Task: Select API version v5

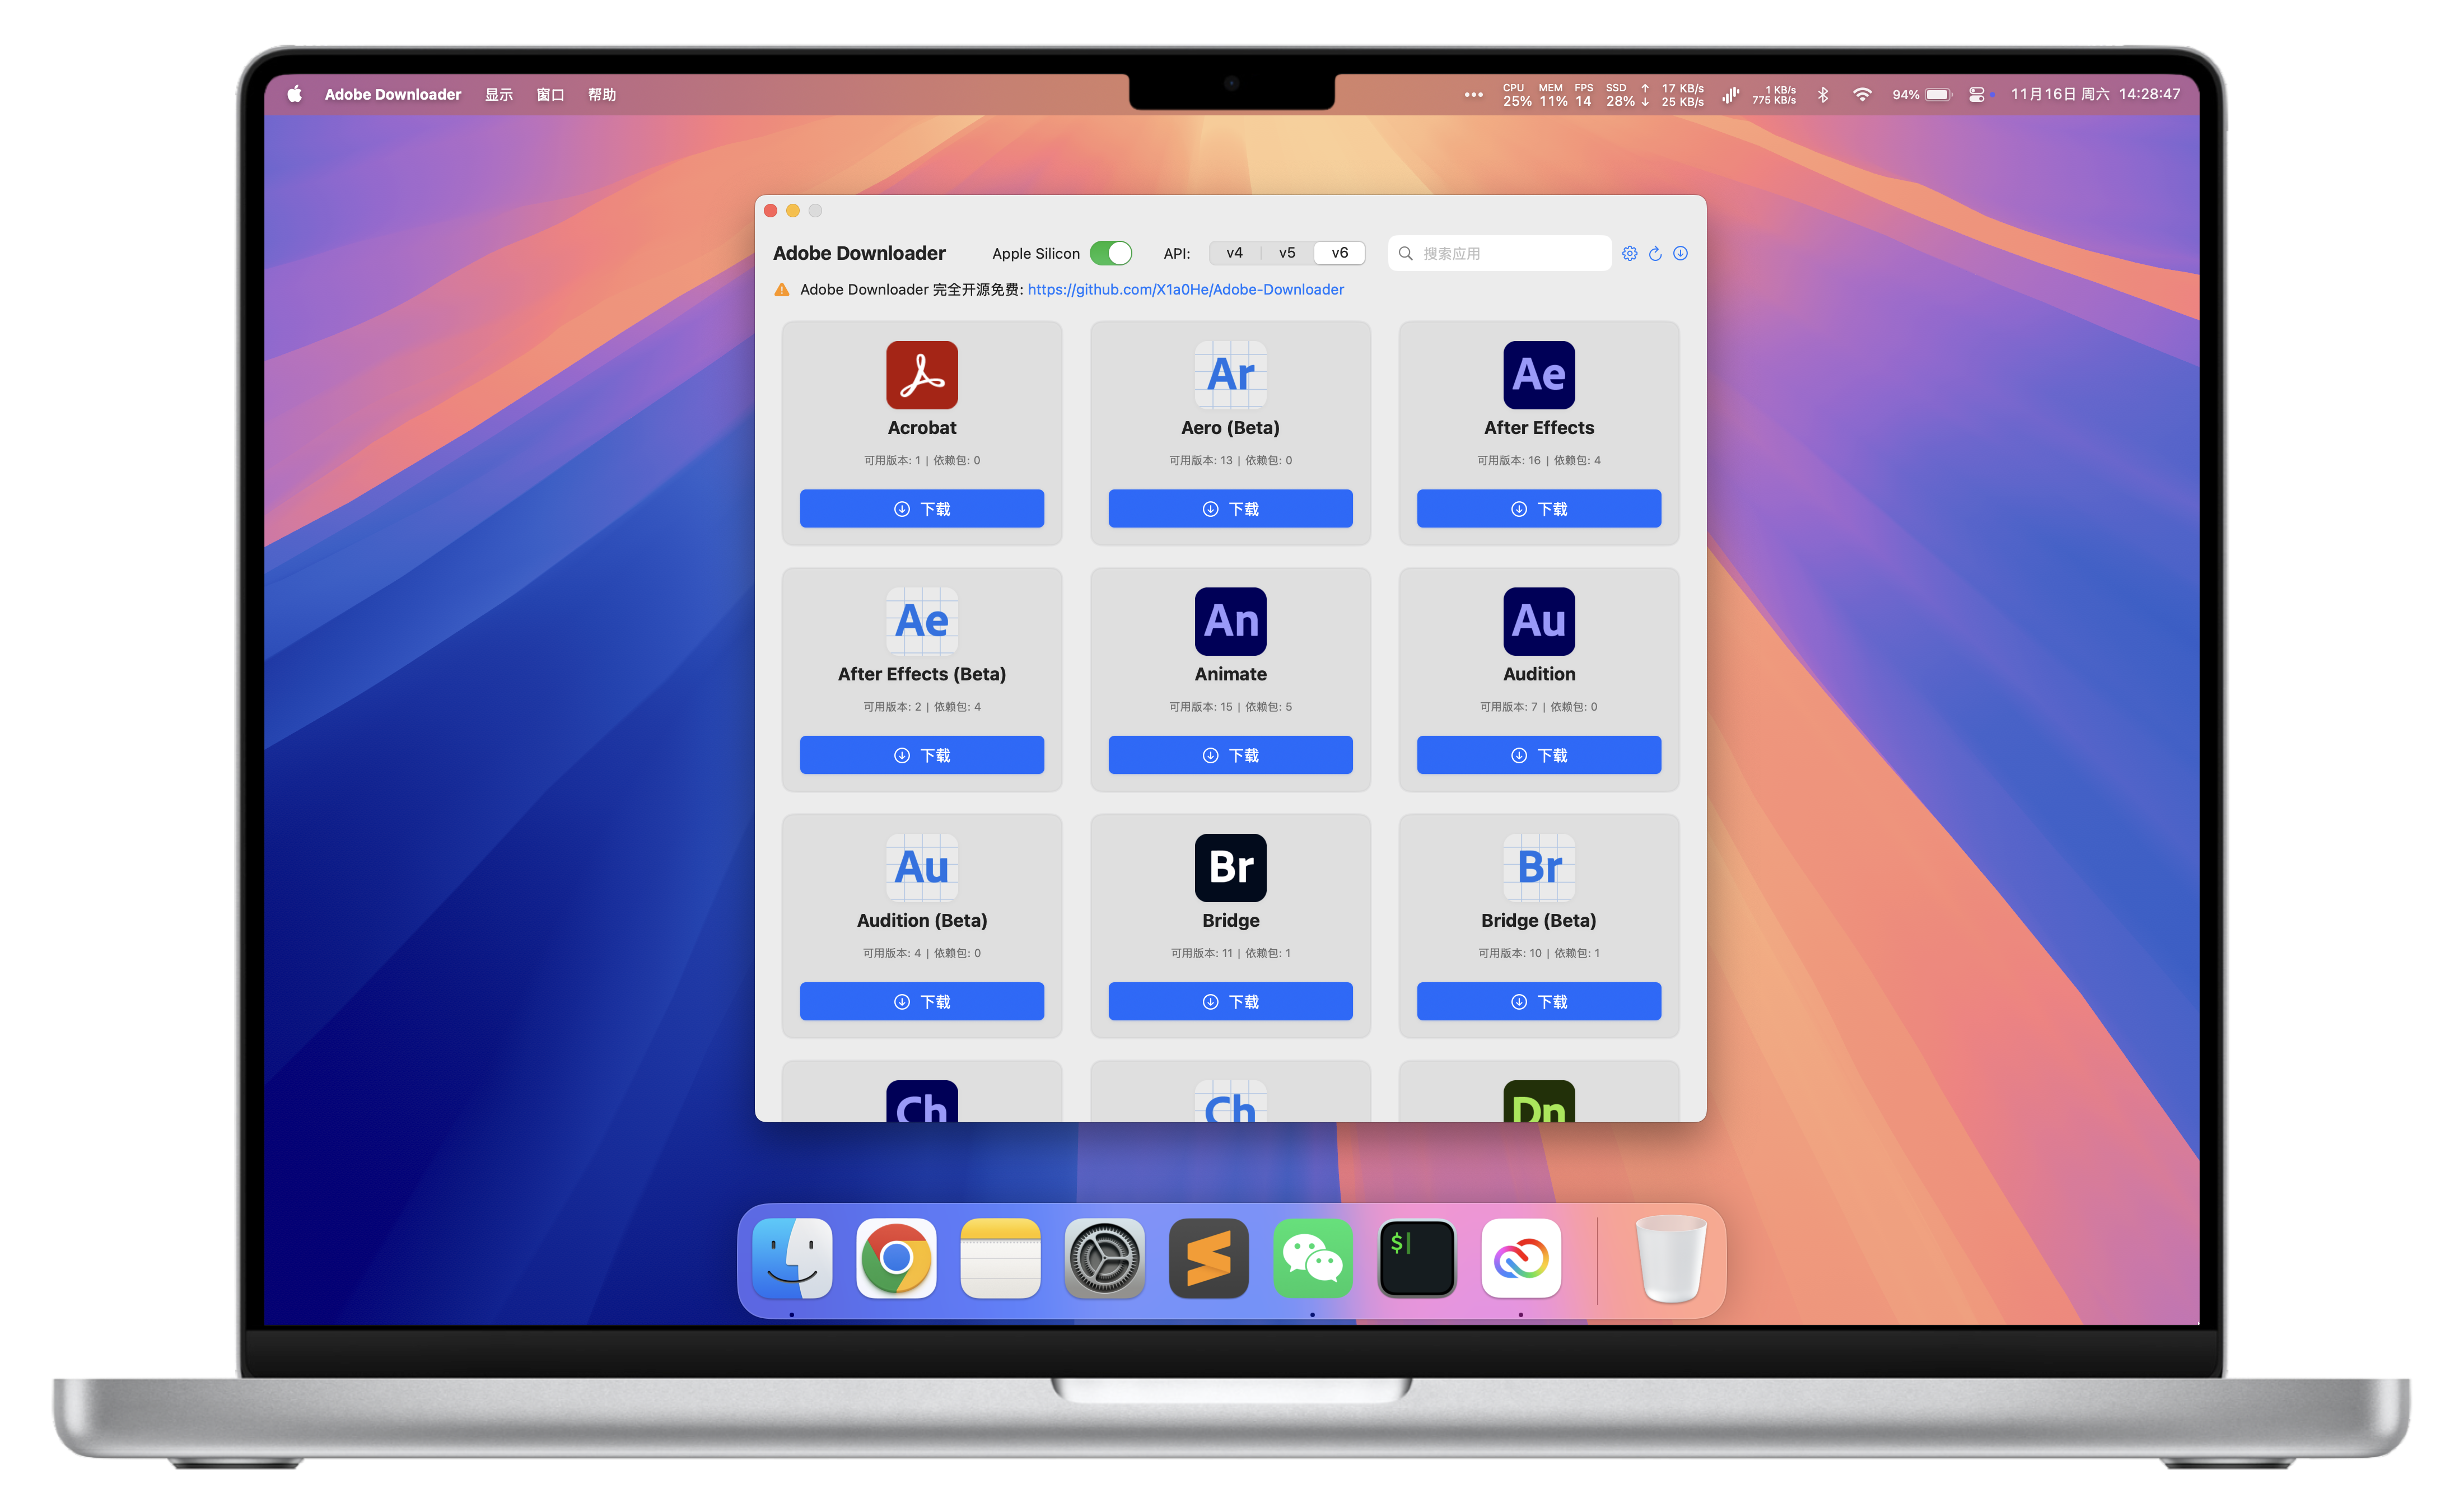Action: (x=1287, y=253)
